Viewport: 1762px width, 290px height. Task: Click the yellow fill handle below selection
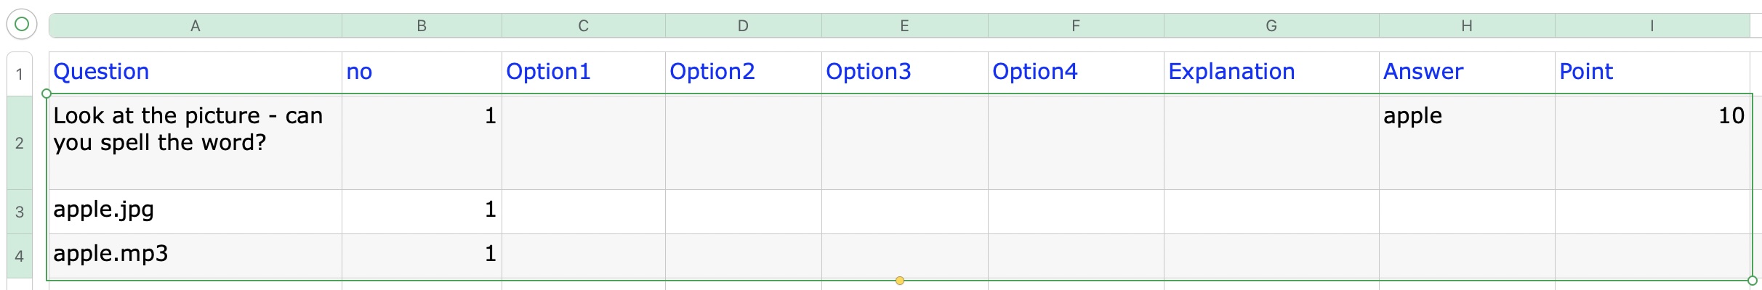click(x=900, y=281)
